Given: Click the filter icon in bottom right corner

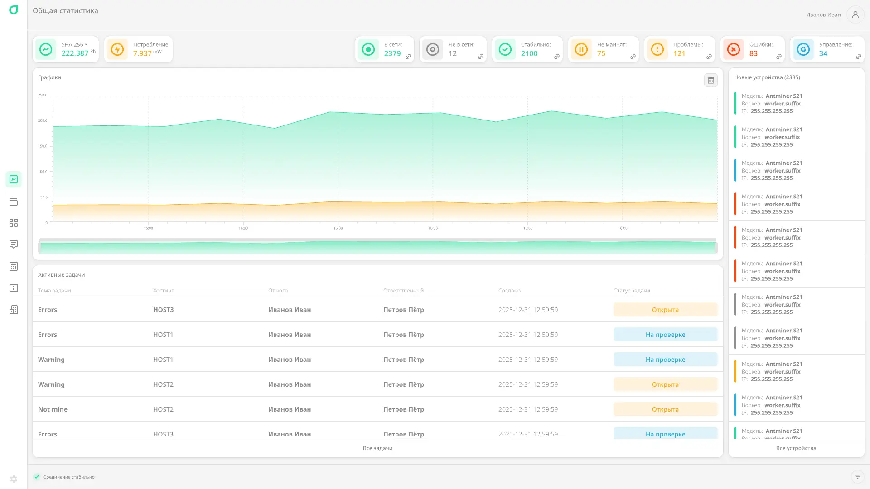Looking at the screenshot, I should tap(857, 477).
